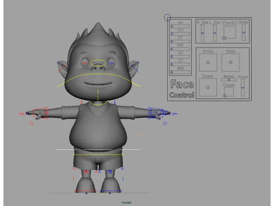Select the red right knee controller

pos(86,172)
